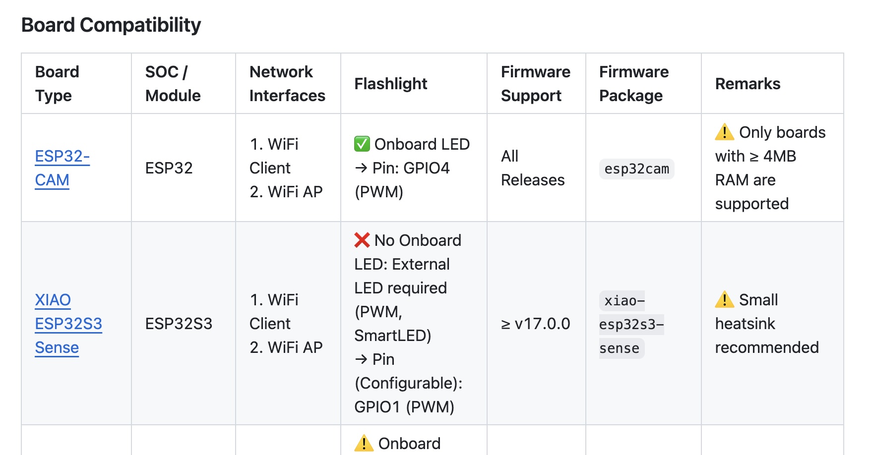Open the ESP32-CAM board link
This screenshot has height=455, width=874.
tap(62, 168)
